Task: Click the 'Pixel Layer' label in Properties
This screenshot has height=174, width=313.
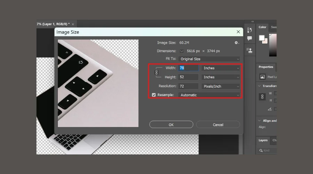Action: (x=272, y=77)
